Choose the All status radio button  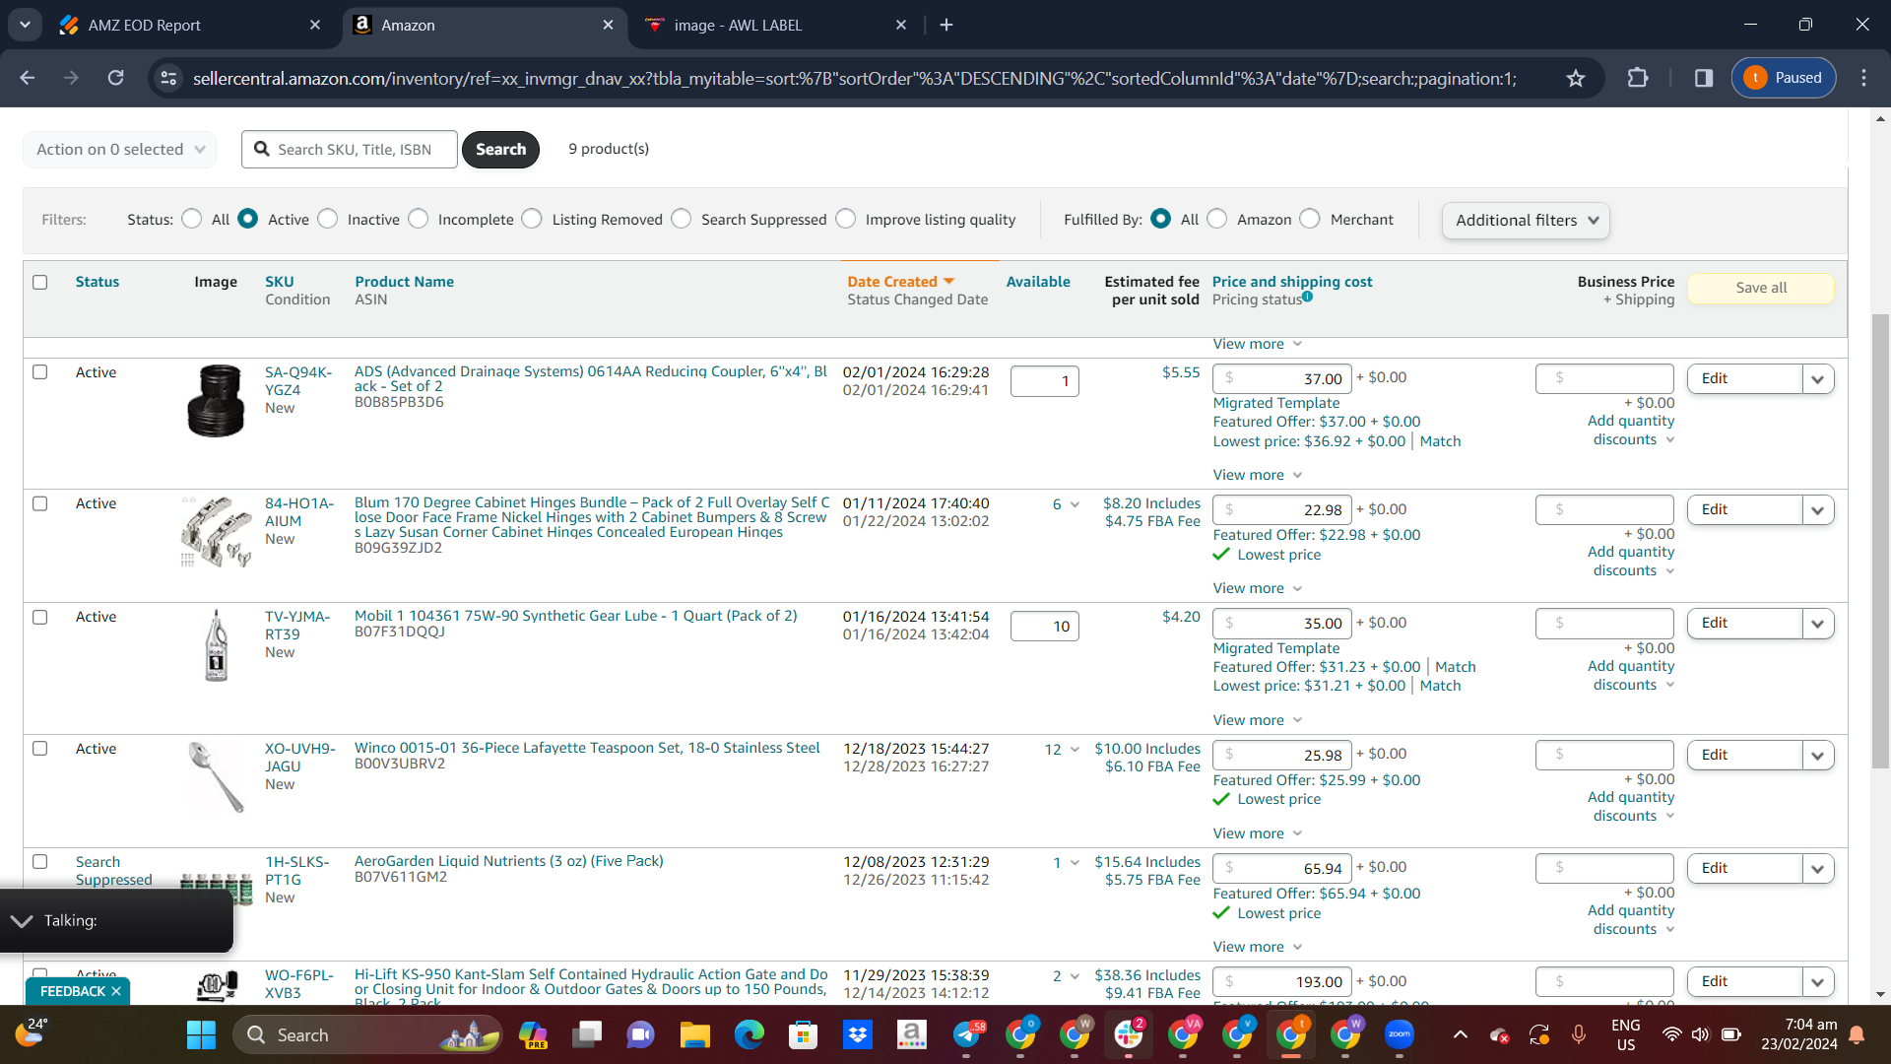point(192,219)
